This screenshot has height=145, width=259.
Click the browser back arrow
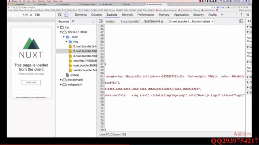8,7
